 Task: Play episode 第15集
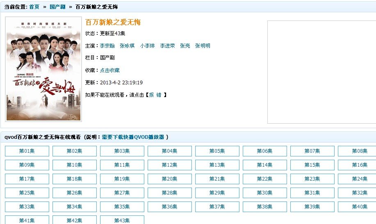[x=312, y=165]
